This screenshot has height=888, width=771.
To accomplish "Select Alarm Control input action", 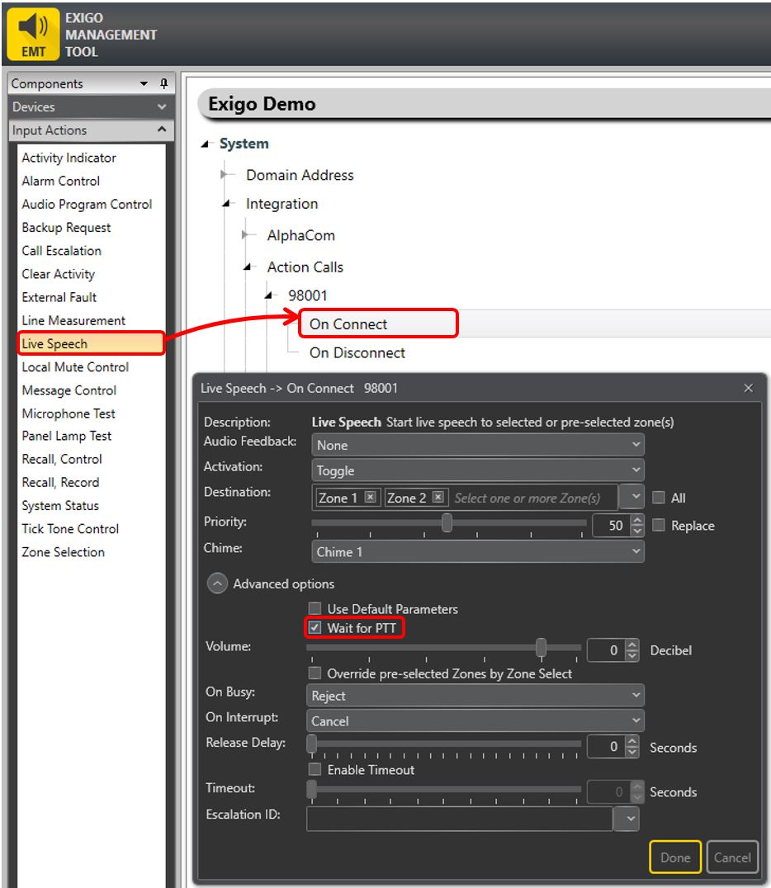I will pyautogui.click(x=60, y=182).
